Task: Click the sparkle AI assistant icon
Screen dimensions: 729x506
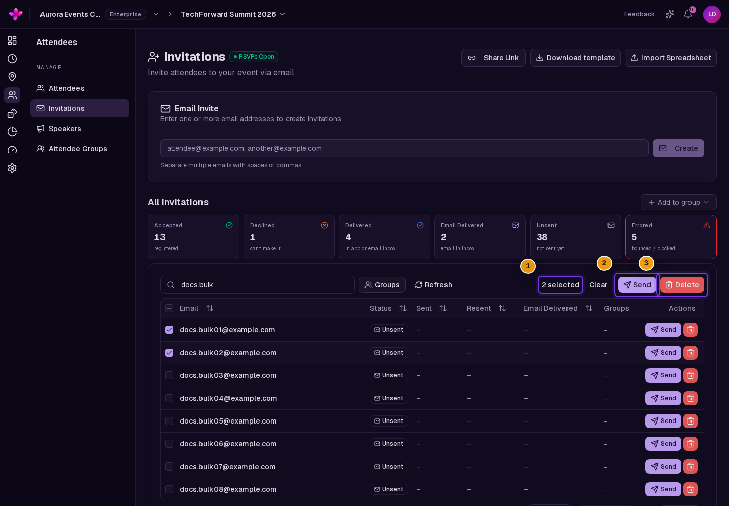Action: tap(670, 14)
